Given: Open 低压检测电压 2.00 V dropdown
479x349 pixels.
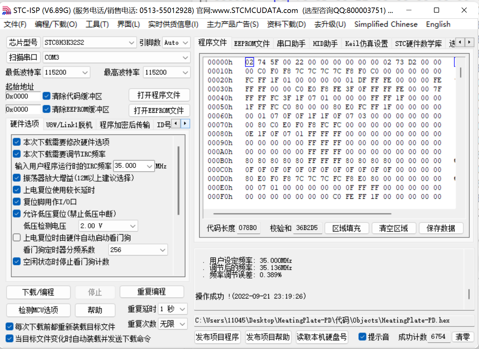Looking at the screenshot, I should [133, 226].
